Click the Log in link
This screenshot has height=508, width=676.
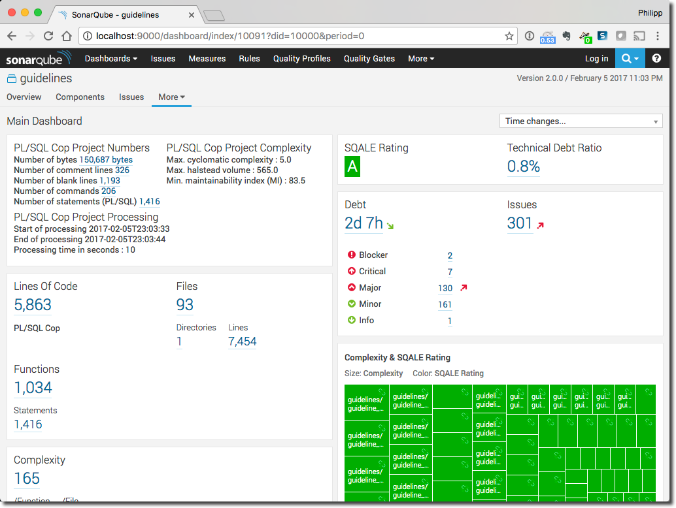[596, 59]
